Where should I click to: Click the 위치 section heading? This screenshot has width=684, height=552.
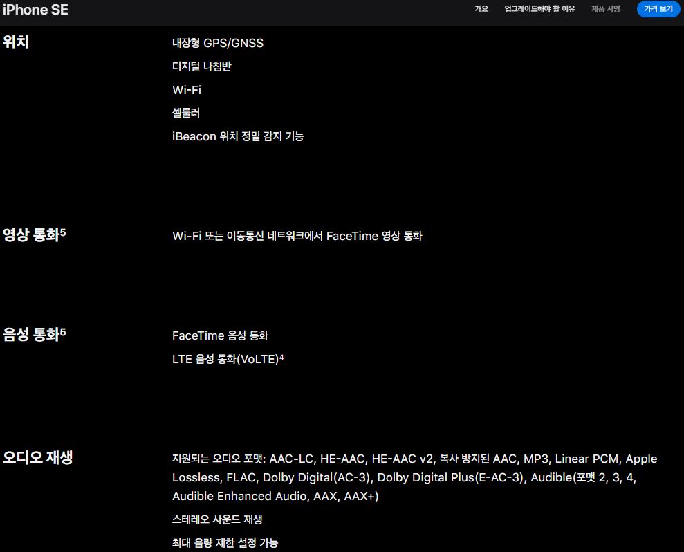tap(16, 42)
